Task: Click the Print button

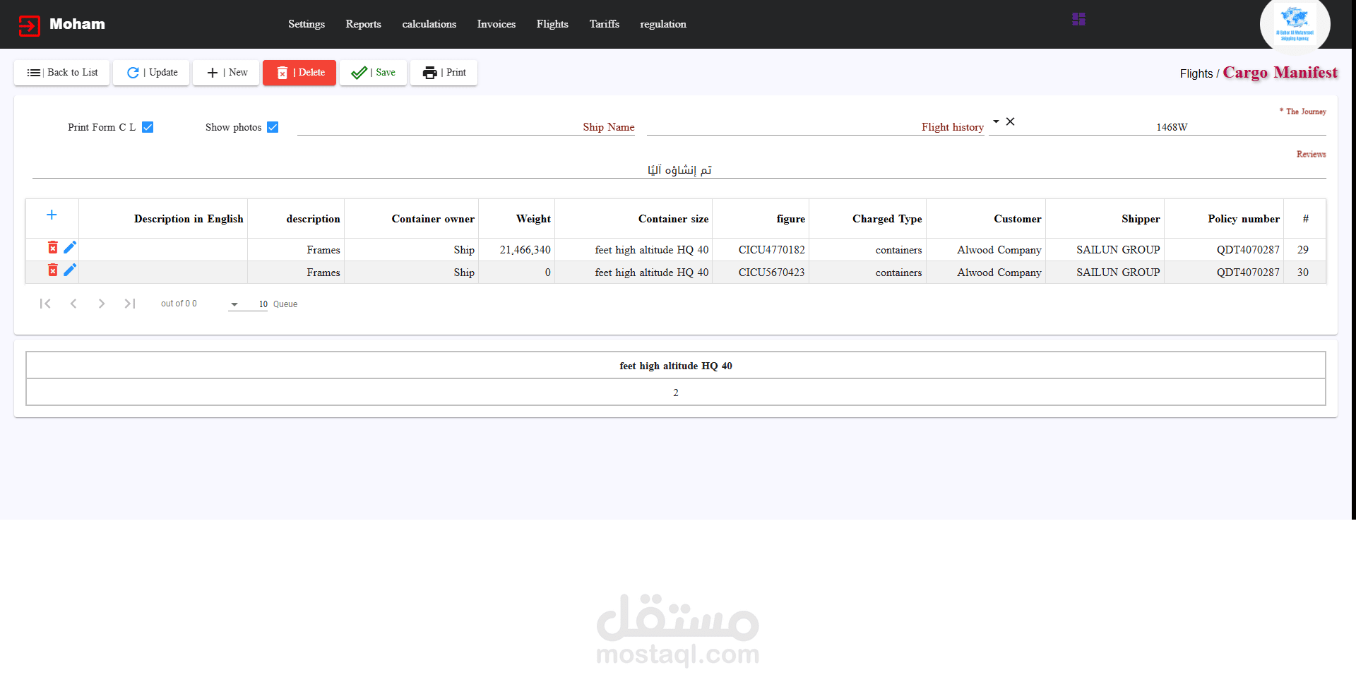Action: (x=444, y=73)
